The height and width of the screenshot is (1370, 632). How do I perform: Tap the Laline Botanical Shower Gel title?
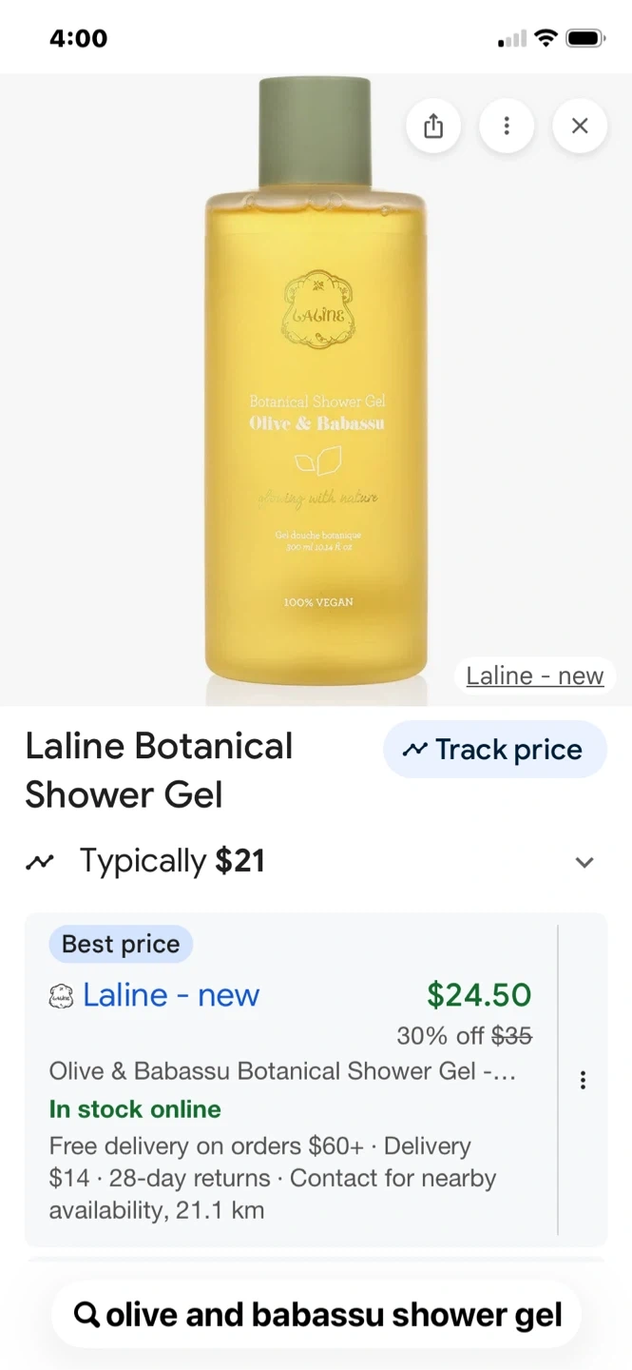[x=159, y=770]
